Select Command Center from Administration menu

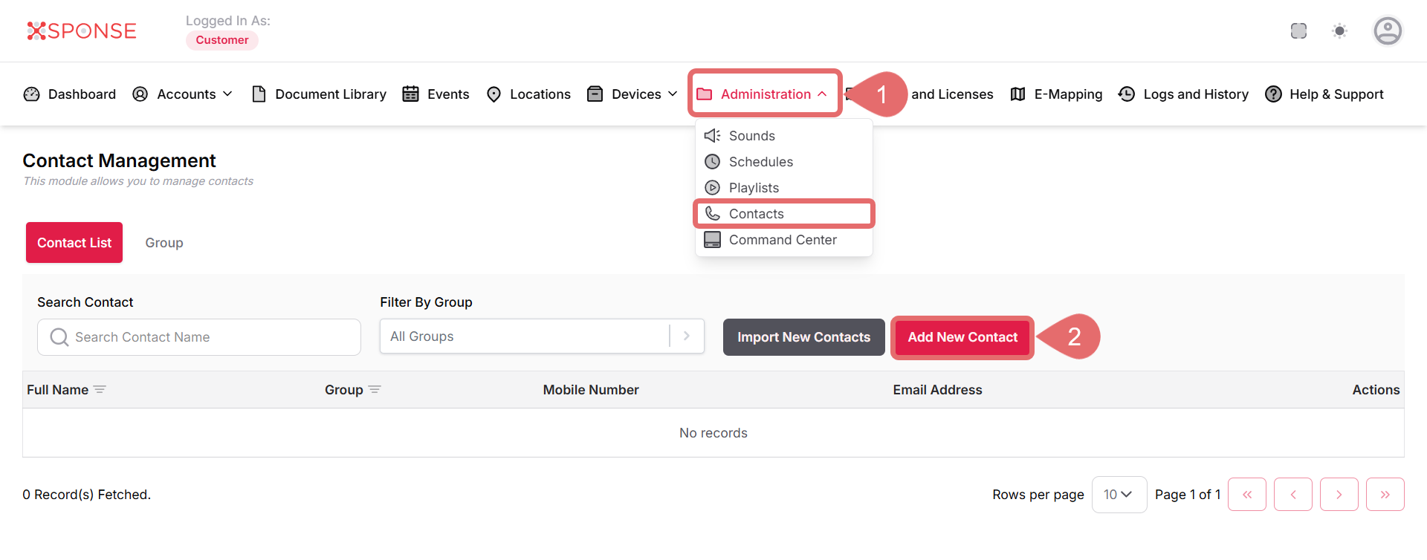(x=782, y=240)
